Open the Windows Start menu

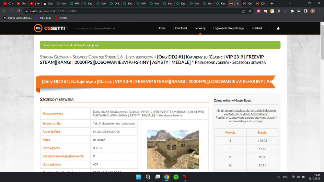point(139,177)
